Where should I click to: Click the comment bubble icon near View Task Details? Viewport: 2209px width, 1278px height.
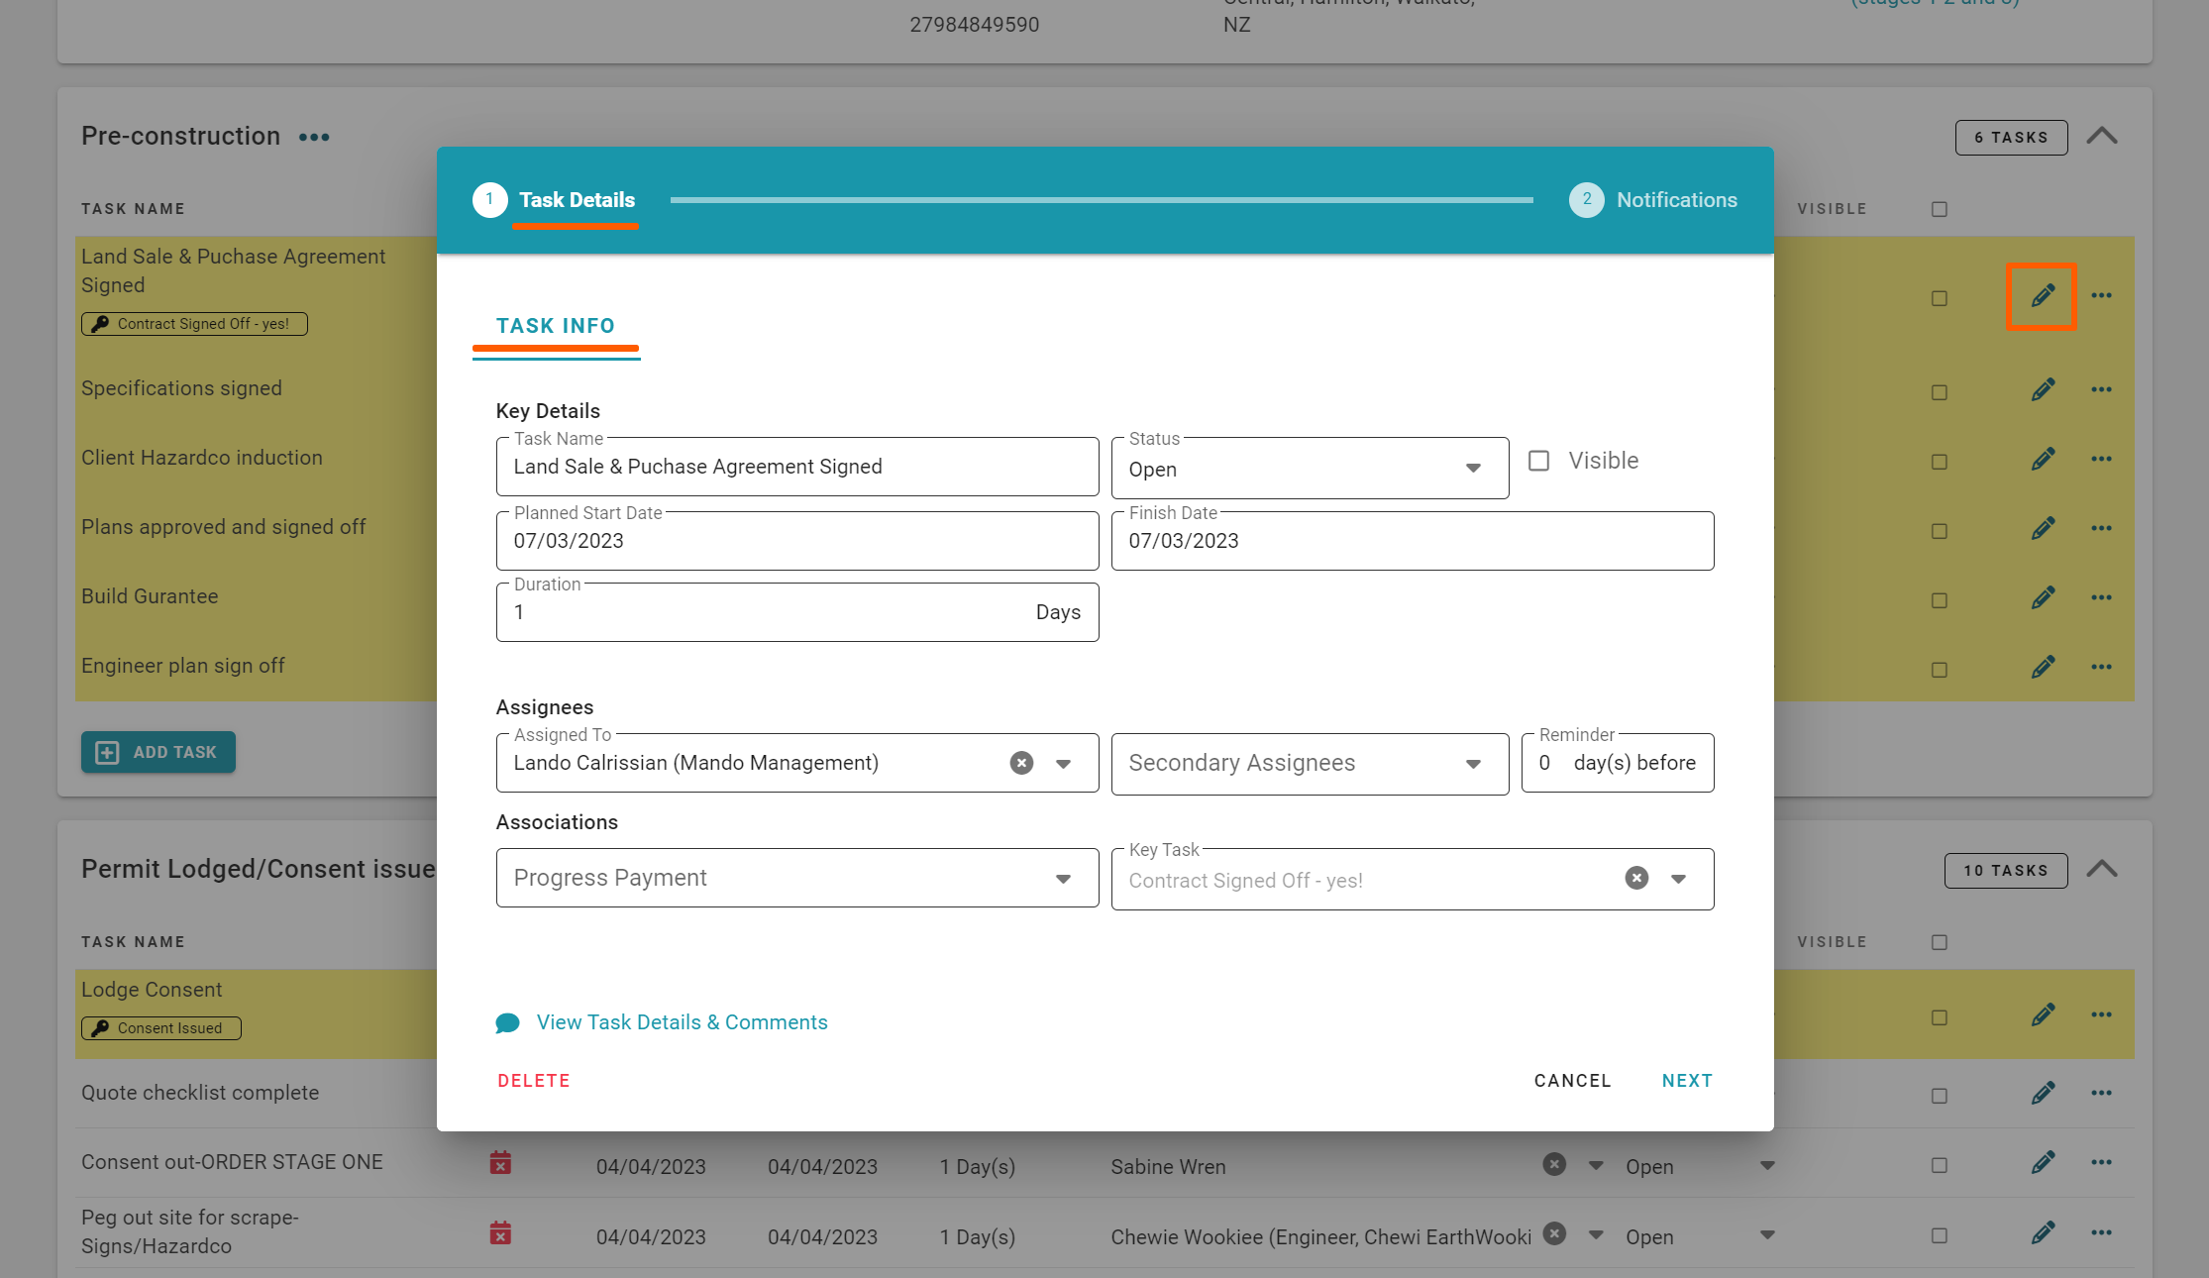[x=507, y=1022]
